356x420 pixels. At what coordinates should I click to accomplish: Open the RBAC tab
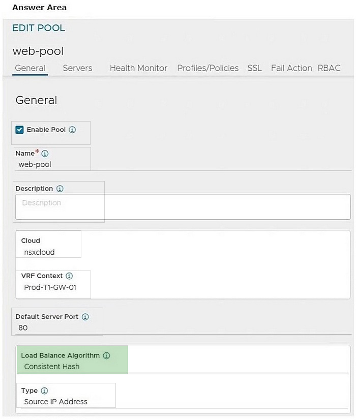pyautogui.click(x=329, y=68)
